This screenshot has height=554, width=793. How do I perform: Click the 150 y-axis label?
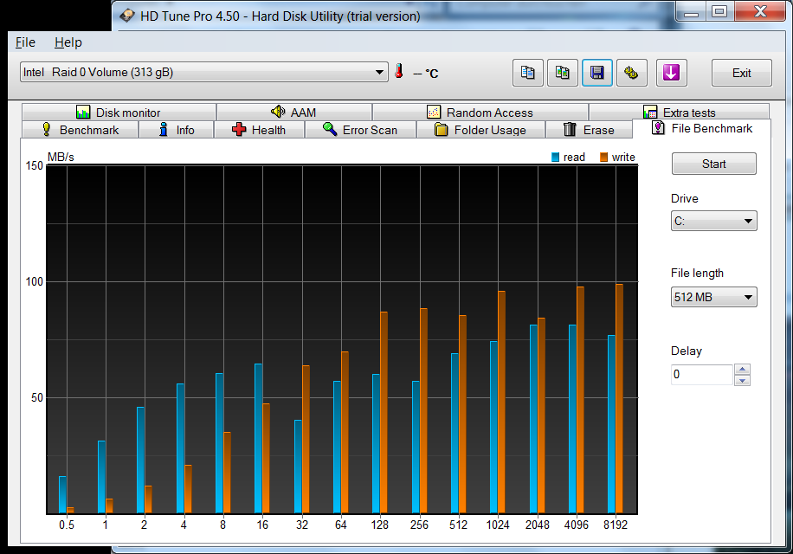click(35, 166)
